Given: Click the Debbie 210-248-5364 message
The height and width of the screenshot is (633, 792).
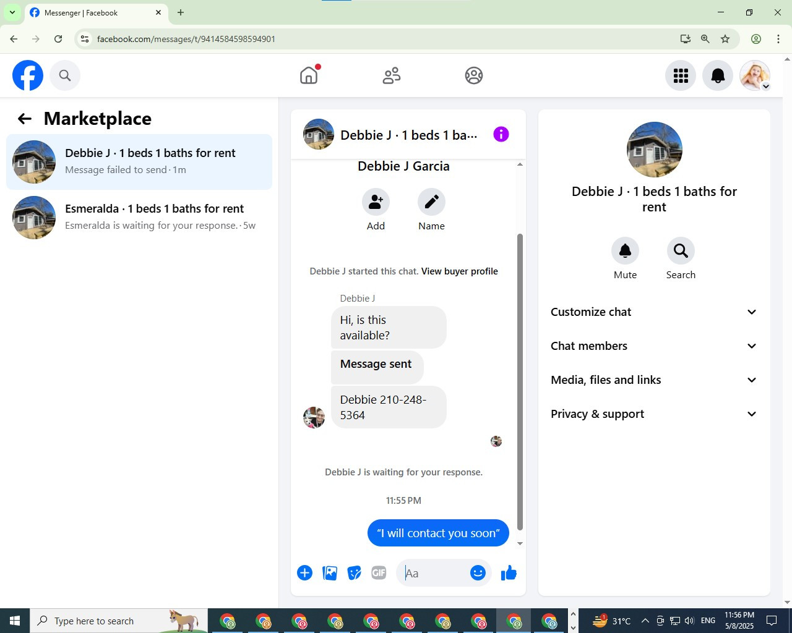Looking at the screenshot, I should pos(389,407).
